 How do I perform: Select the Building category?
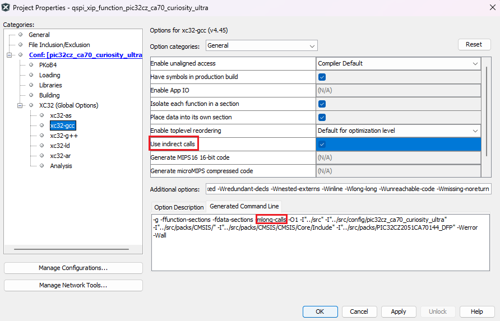pos(49,95)
